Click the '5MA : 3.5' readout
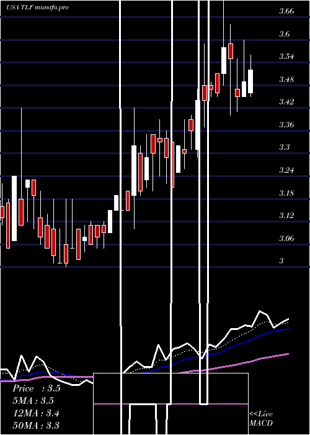The image size is (310, 435). (x=33, y=401)
